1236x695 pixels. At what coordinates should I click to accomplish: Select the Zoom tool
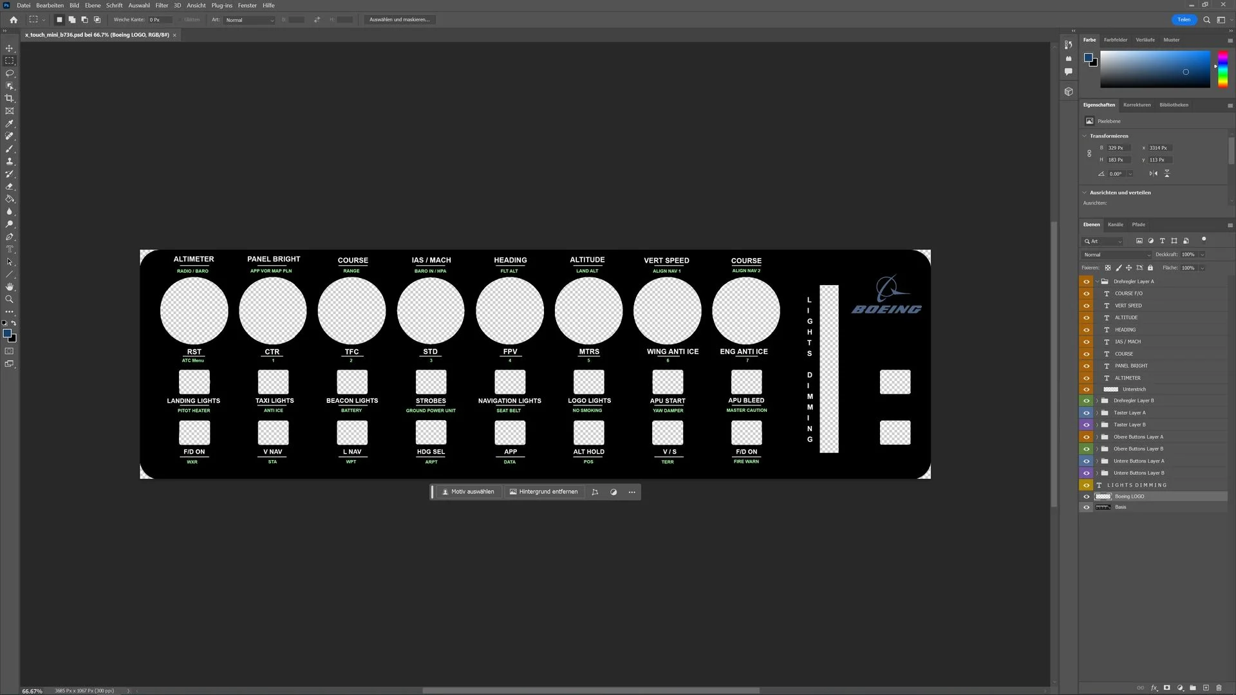(10, 299)
